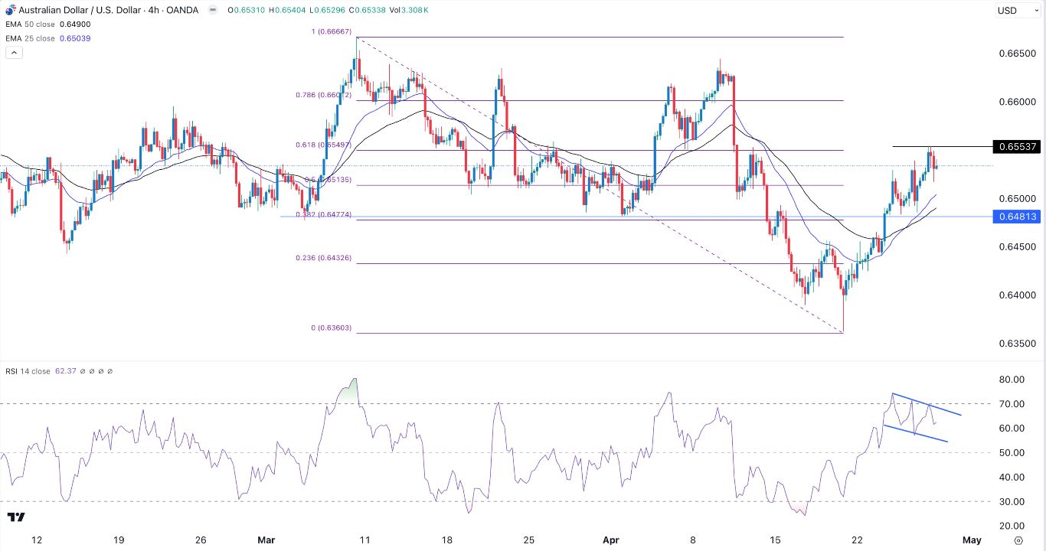Click the last circle icon in RSI row
Image resolution: width=1046 pixels, height=551 pixels.
[110, 371]
